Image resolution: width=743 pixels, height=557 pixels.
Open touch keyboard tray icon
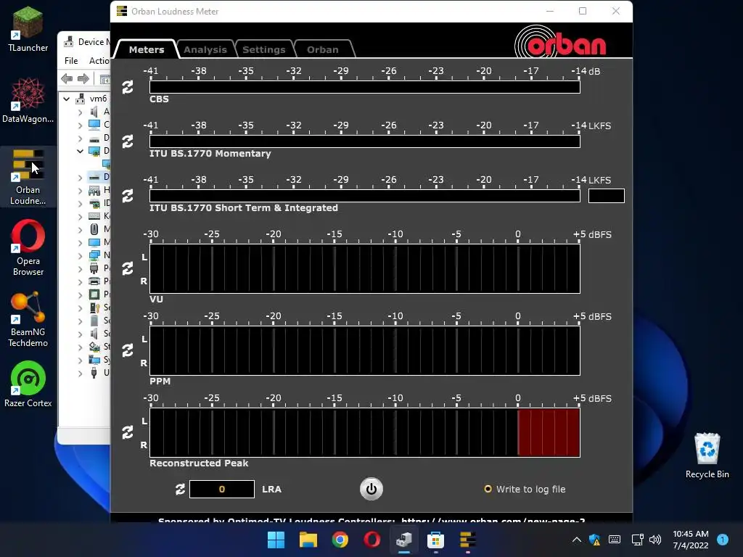pyautogui.click(x=615, y=540)
